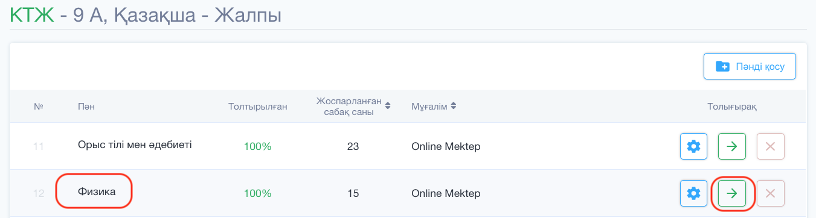This screenshot has height=218, width=816.
Task: Click the Толтырылған column header
Action: coord(258,107)
